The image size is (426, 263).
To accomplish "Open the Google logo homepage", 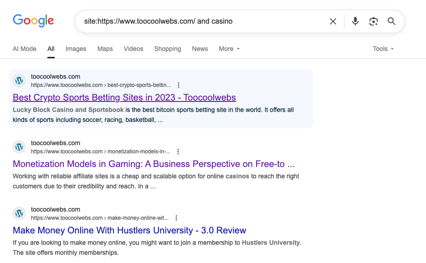I will [33, 20].
